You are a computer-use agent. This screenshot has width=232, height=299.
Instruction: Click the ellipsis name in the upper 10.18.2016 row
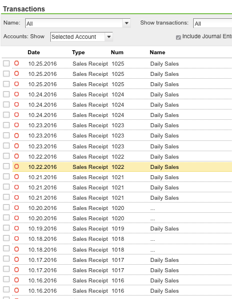(x=153, y=240)
